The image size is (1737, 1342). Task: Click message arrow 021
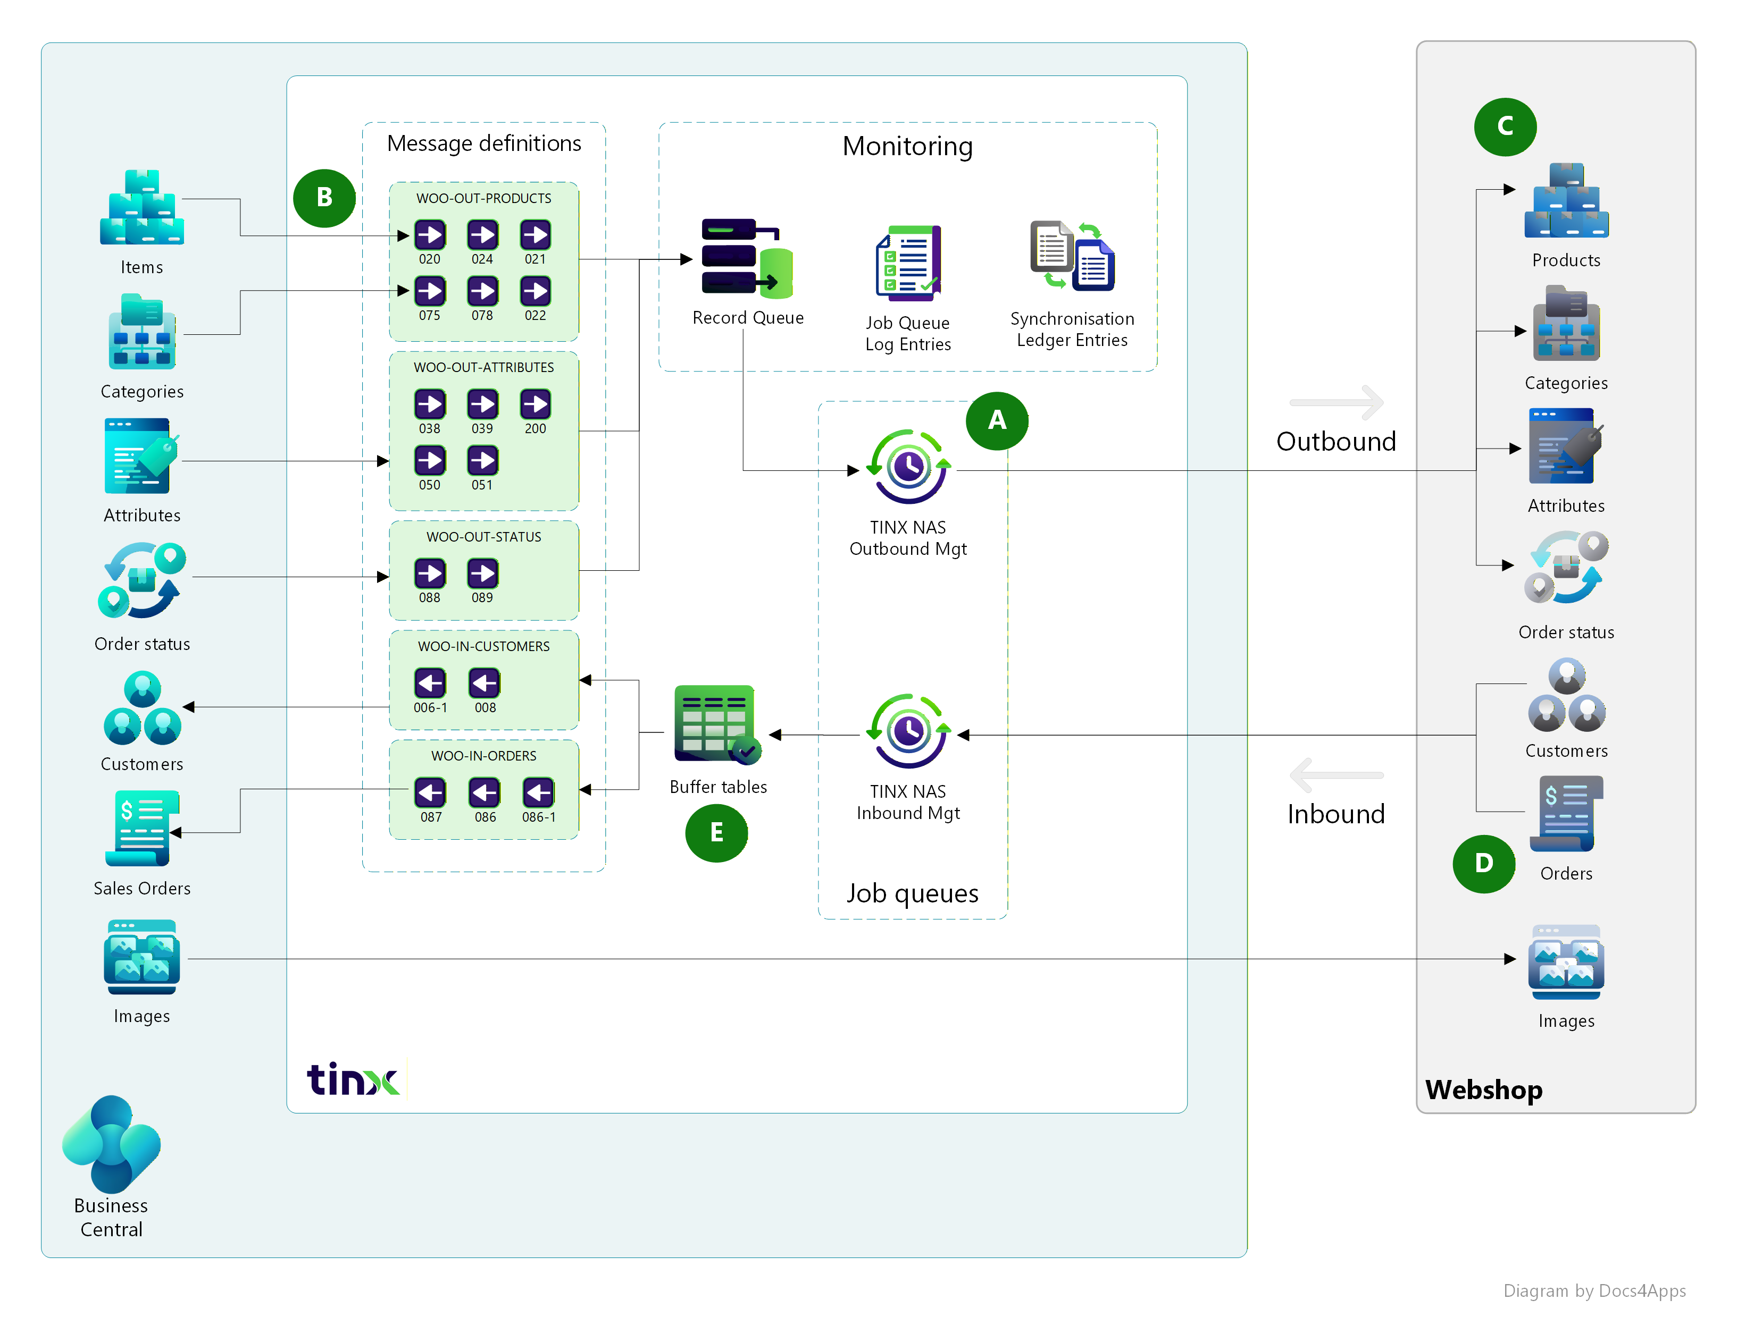535,234
